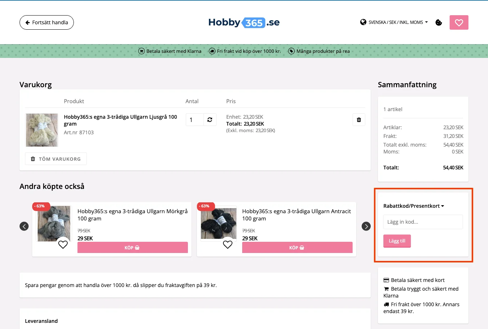Image resolution: width=488 pixels, height=329 pixels.
Task: Favorite the Antracit yarn heart
Action: click(228, 245)
